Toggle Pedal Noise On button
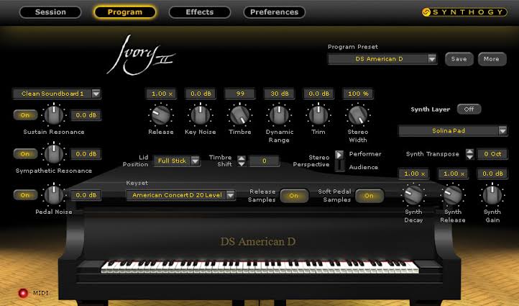This screenshot has height=306, width=519. click(x=25, y=195)
